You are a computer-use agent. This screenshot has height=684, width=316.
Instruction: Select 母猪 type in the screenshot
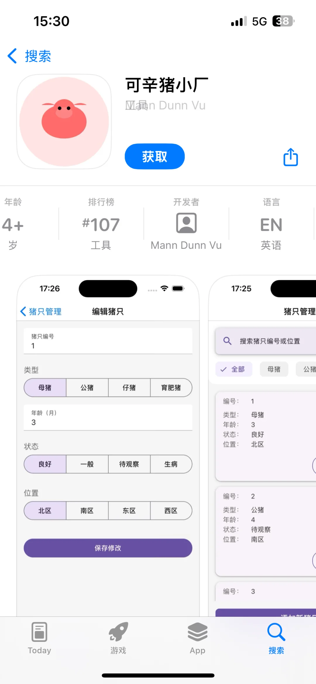pos(45,388)
